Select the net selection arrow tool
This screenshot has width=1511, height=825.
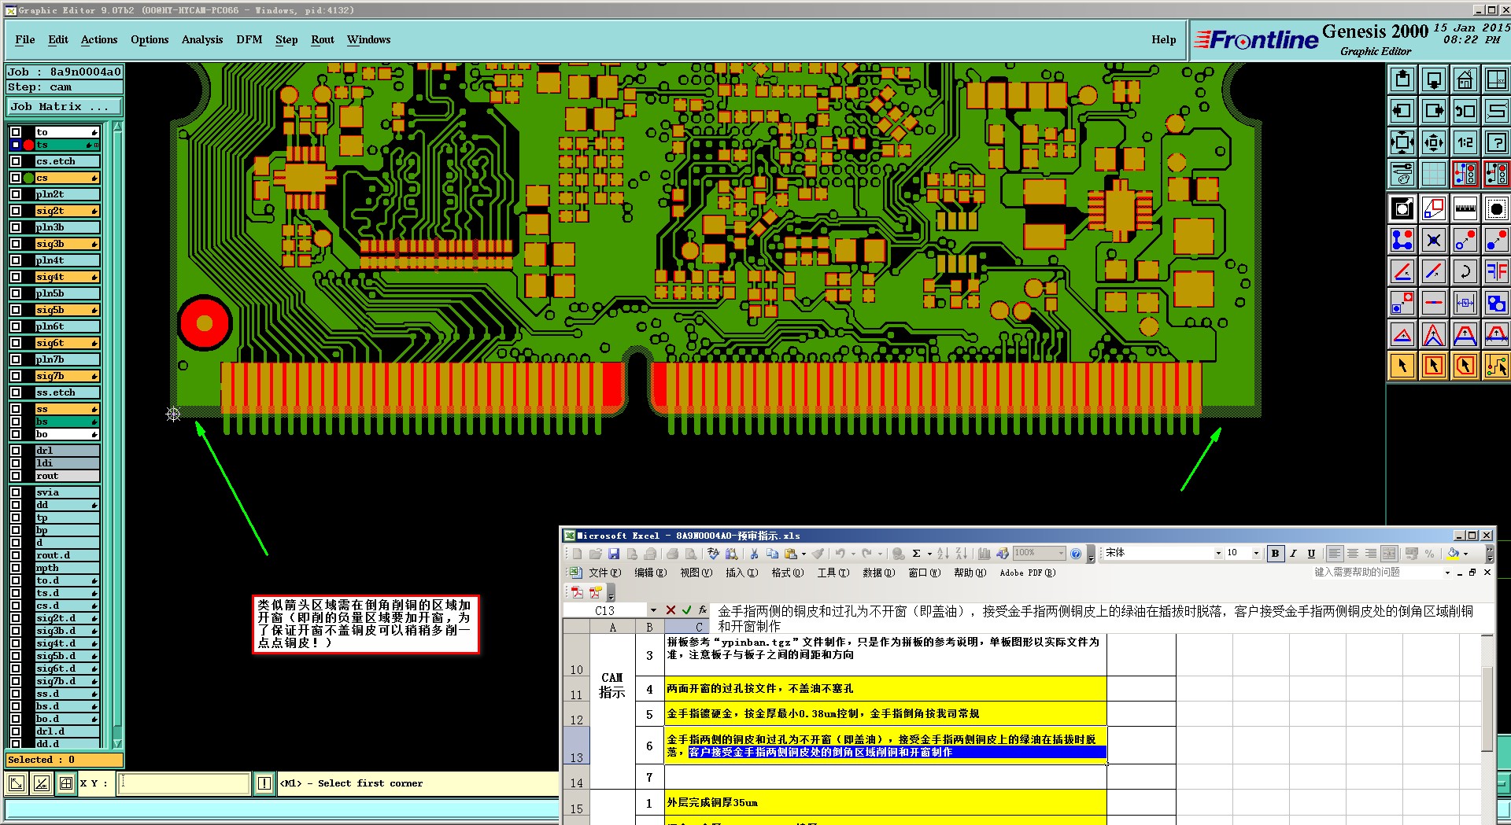[1496, 366]
